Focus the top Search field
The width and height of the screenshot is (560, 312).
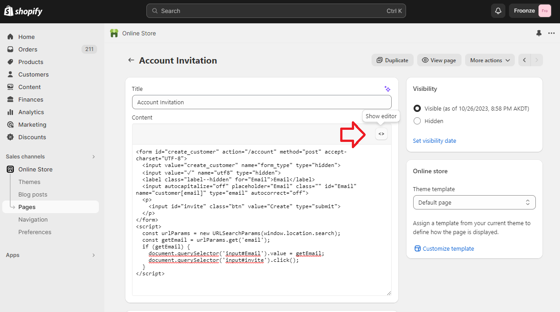pyautogui.click(x=276, y=11)
